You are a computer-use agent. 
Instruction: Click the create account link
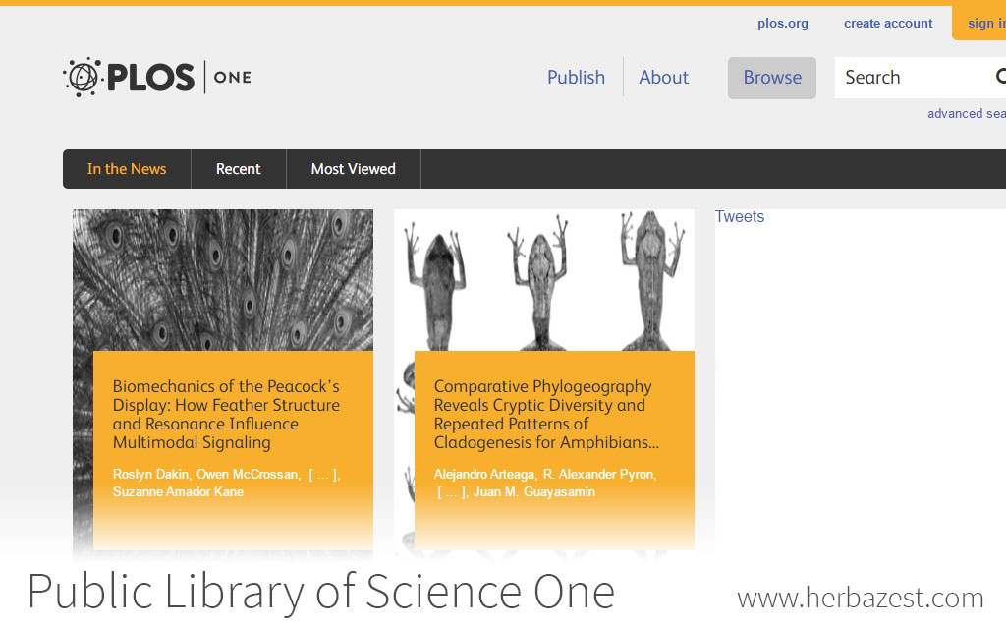(888, 24)
